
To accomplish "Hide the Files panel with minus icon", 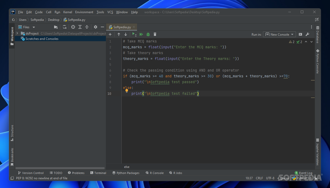I will coord(102,27).
